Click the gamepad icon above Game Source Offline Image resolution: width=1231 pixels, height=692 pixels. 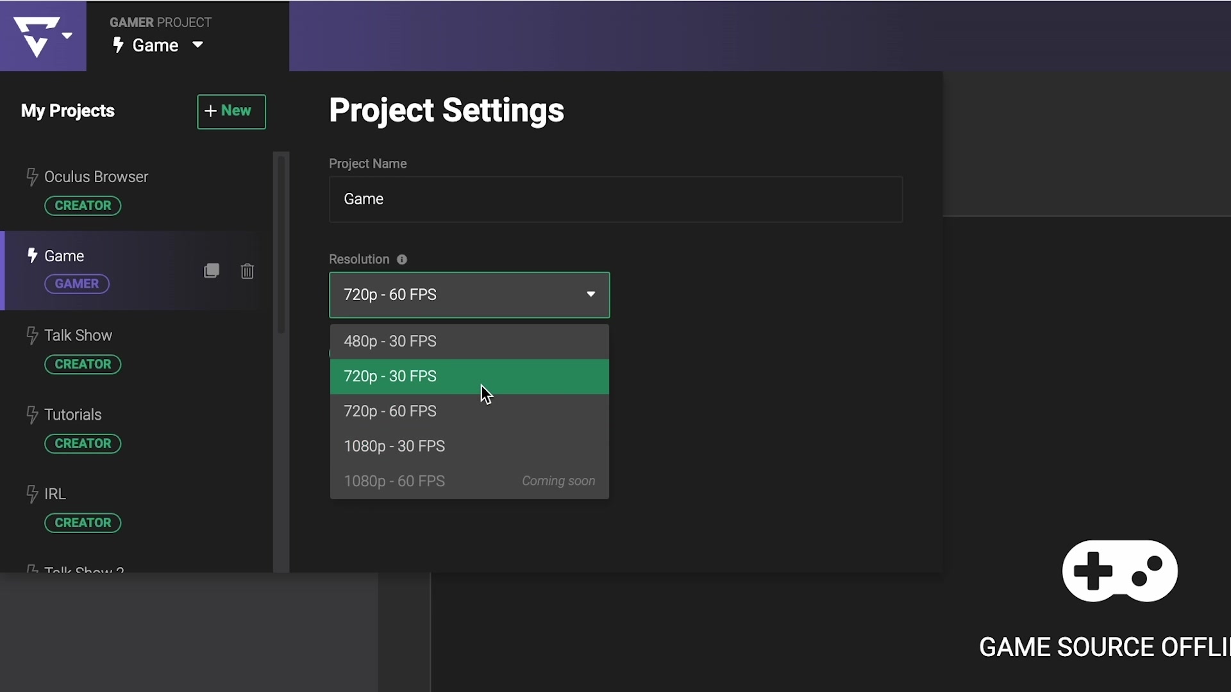1119,571
